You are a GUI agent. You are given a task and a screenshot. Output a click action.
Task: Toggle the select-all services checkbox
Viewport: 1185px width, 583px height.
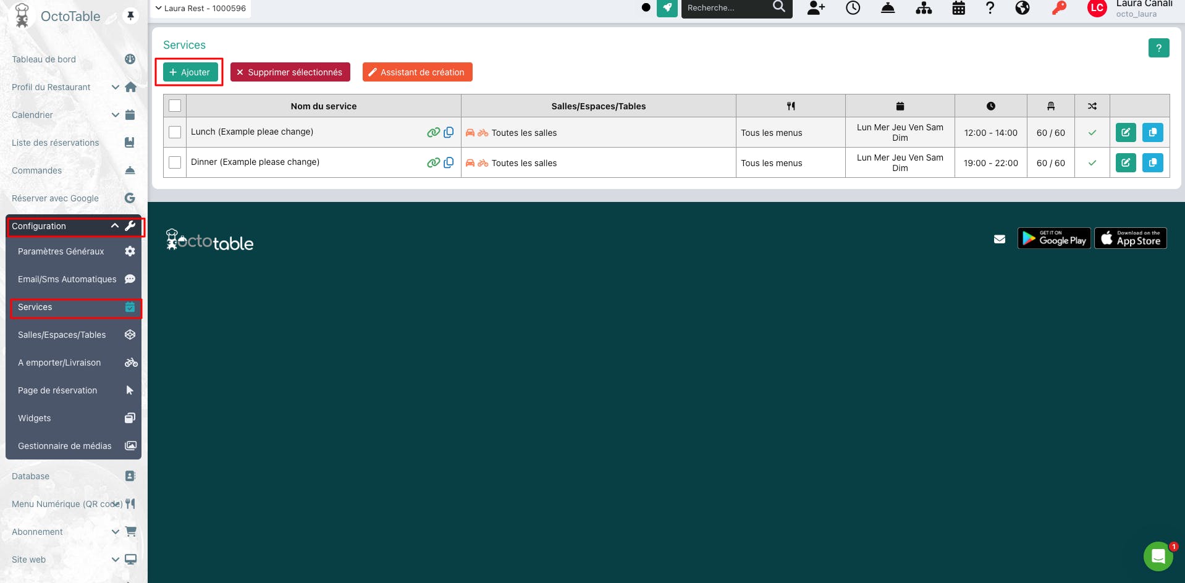[x=175, y=106]
